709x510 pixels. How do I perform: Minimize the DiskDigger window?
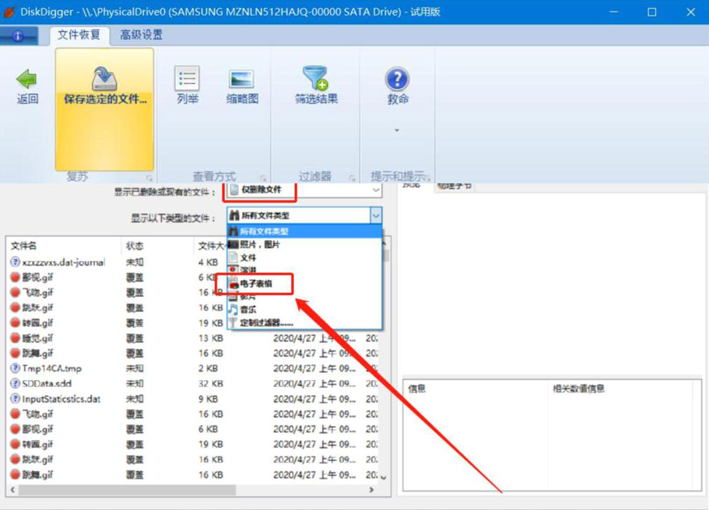pos(613,12)
